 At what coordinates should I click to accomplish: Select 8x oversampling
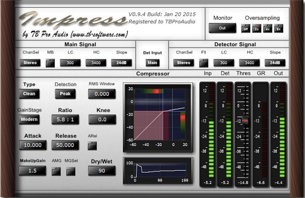(x=278, y=29)
